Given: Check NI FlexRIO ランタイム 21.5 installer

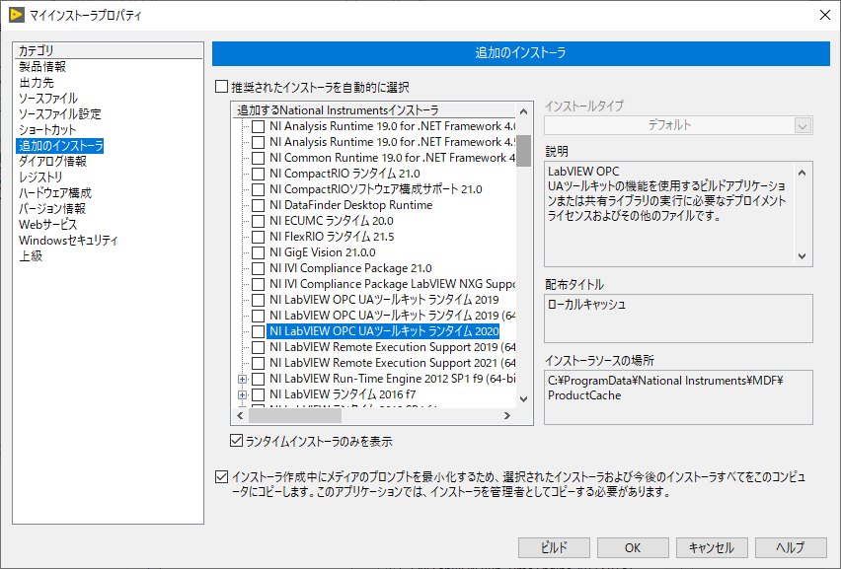Looking at the screenshot, I should pyautogui.click(x=258, y=237).
